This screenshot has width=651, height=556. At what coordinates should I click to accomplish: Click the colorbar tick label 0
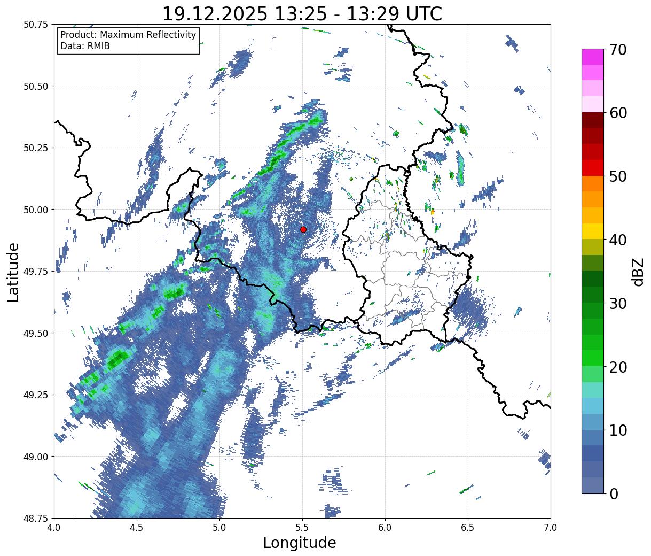pos(613,493)
